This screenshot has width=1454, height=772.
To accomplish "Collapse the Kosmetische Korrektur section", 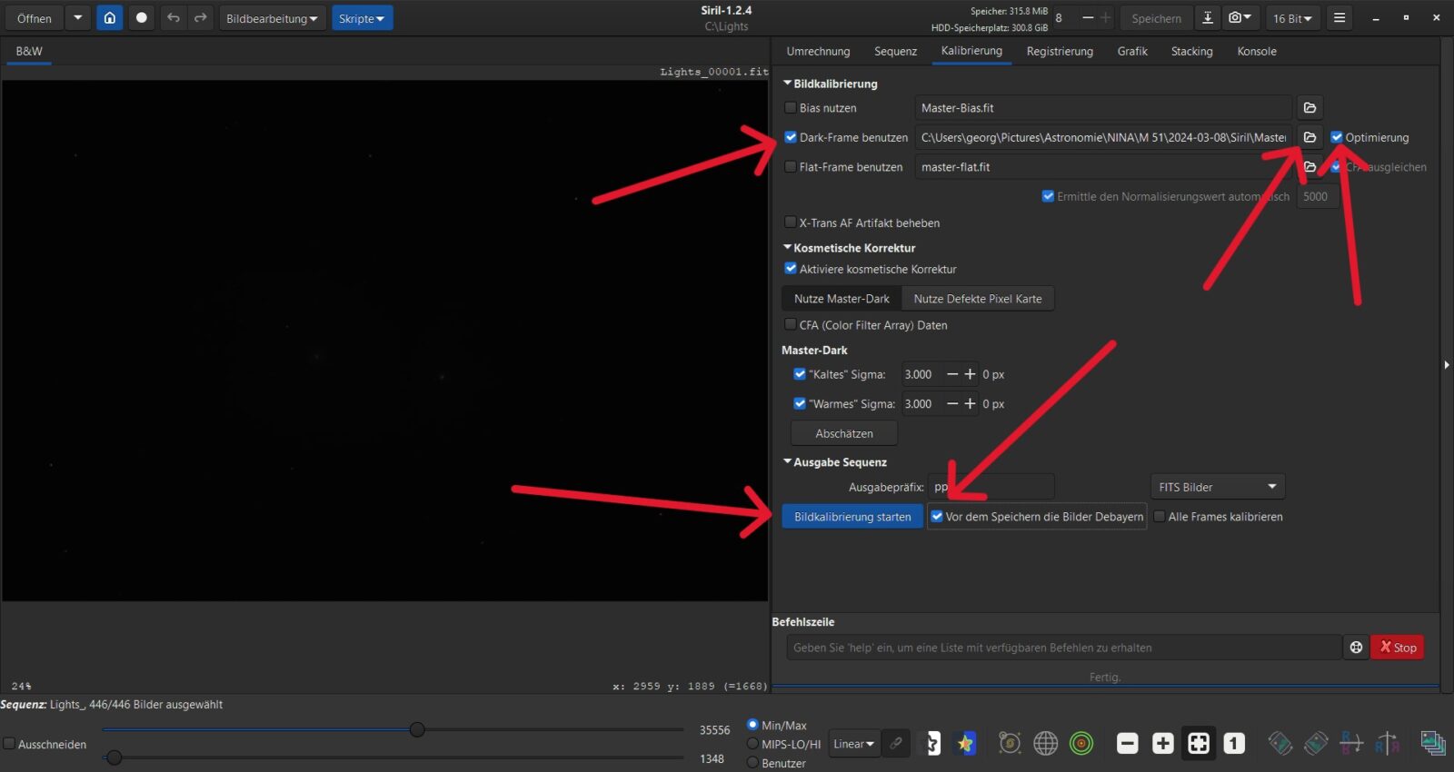I will (788, 247).
